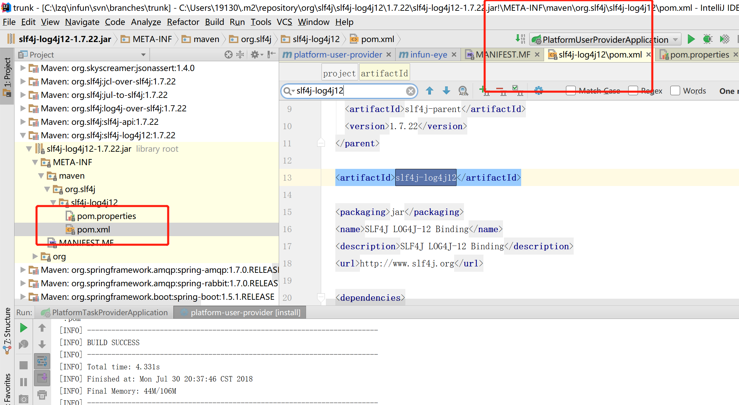This screenshot has width=739, height=405.
Task: Open the 1: Project side tool tab
Action: 7,77
